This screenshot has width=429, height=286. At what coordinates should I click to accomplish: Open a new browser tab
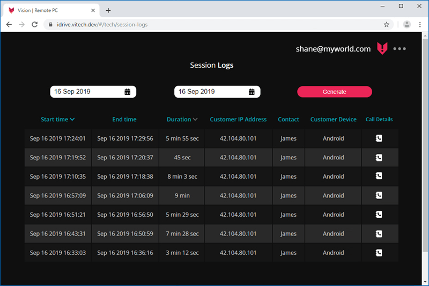coord(108,10)
